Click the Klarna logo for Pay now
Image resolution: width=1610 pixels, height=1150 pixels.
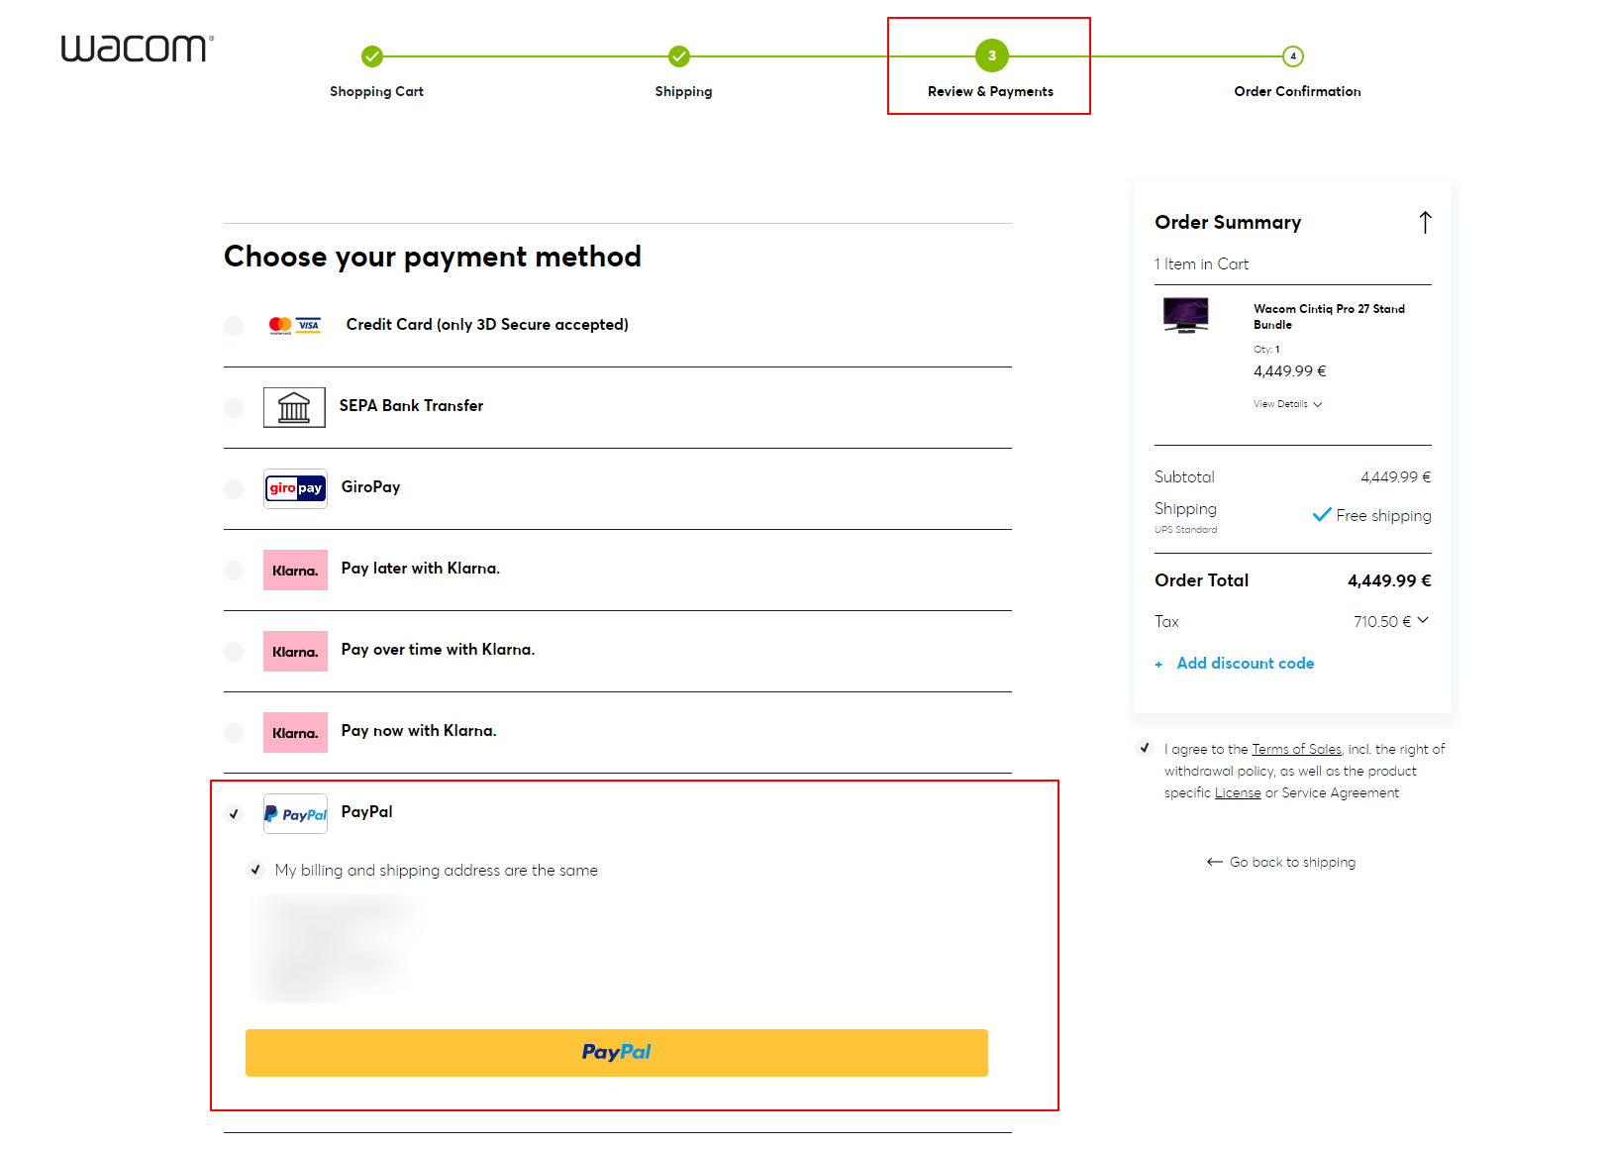295,732
